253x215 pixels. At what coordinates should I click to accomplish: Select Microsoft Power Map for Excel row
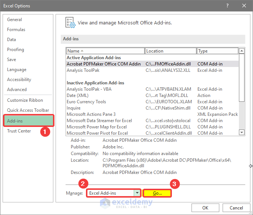[152, 127]
